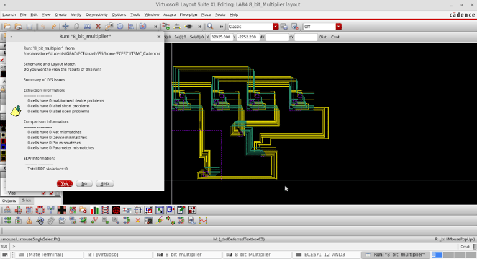The height and width of the screenshot is (259, 477).
Task: Click the black square with red corners icon
Action: coord(61,210)
